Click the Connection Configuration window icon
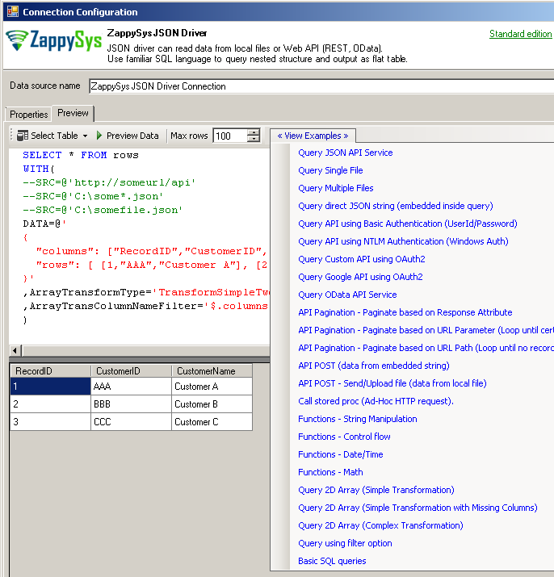Viewport: 554px width, 577px height. pos(13,11)
